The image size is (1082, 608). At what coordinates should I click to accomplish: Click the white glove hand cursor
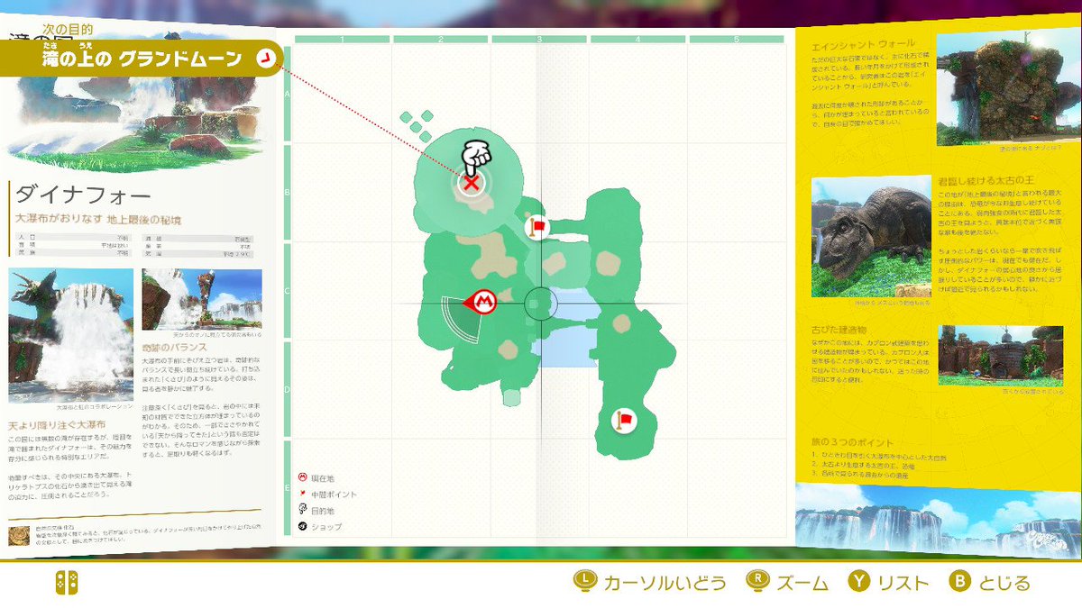tap(477, 157)
